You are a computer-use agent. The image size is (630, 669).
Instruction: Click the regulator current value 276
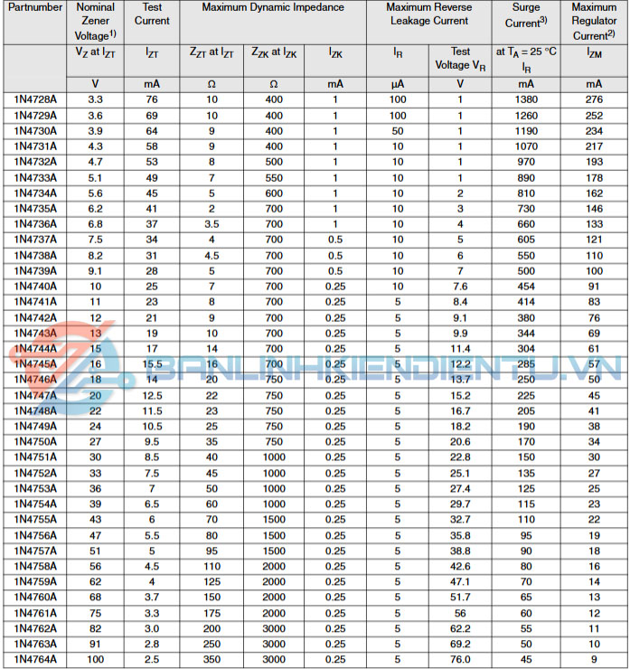tap(594, 99)
